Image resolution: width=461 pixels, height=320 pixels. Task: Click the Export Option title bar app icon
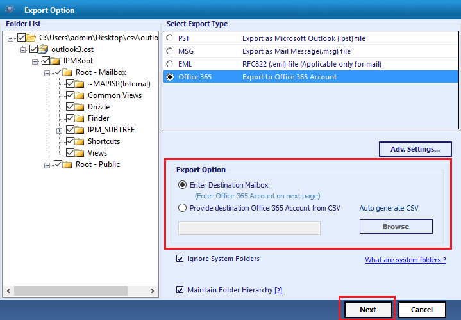pos(10,10)
